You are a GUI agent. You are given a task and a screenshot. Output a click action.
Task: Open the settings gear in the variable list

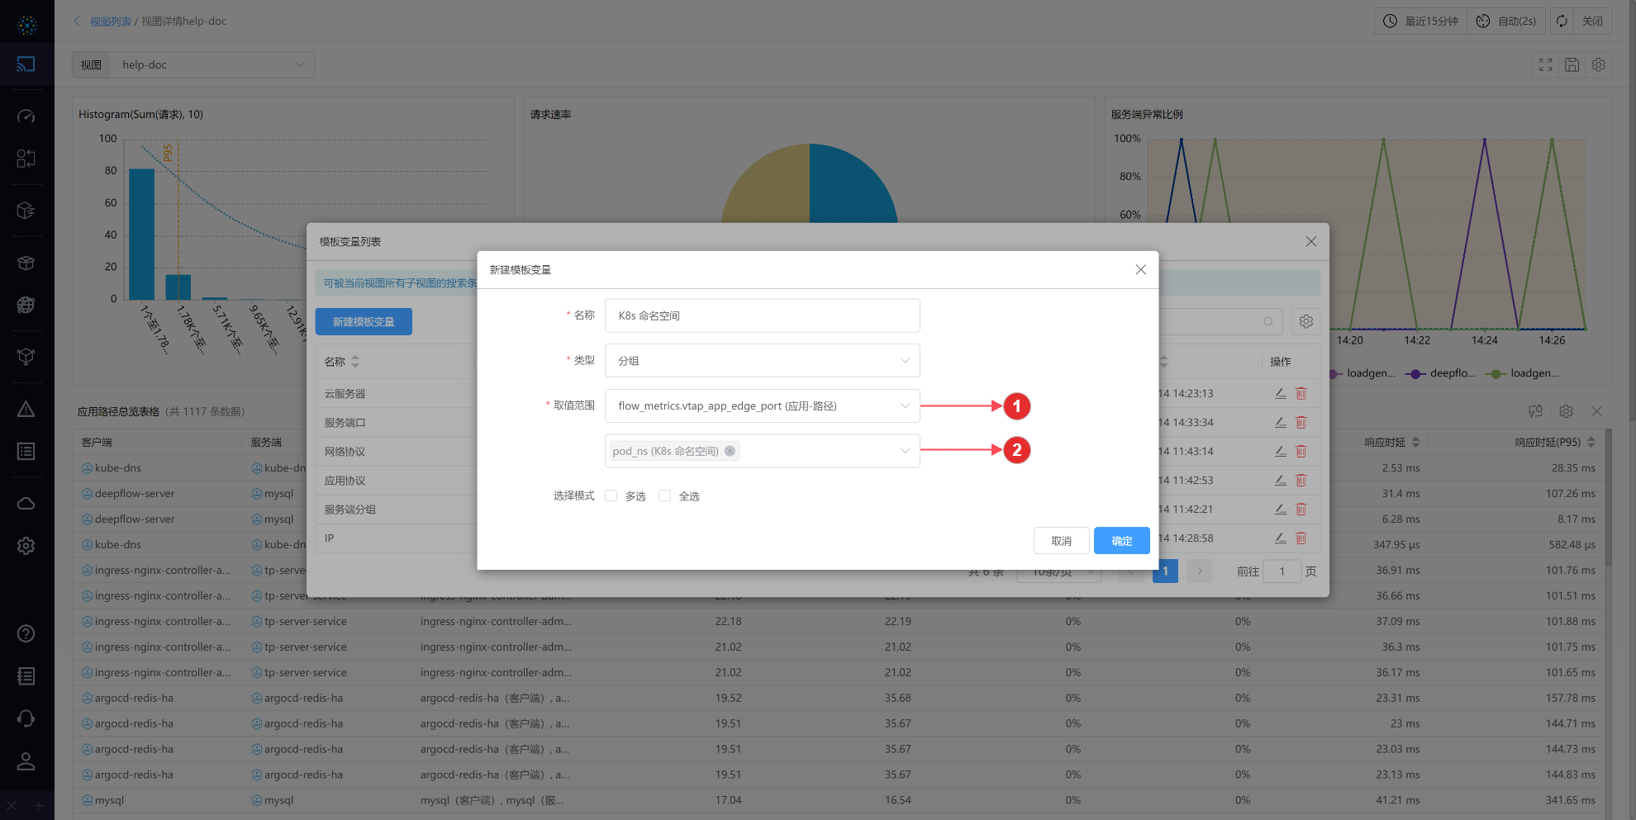(1305, 321)
